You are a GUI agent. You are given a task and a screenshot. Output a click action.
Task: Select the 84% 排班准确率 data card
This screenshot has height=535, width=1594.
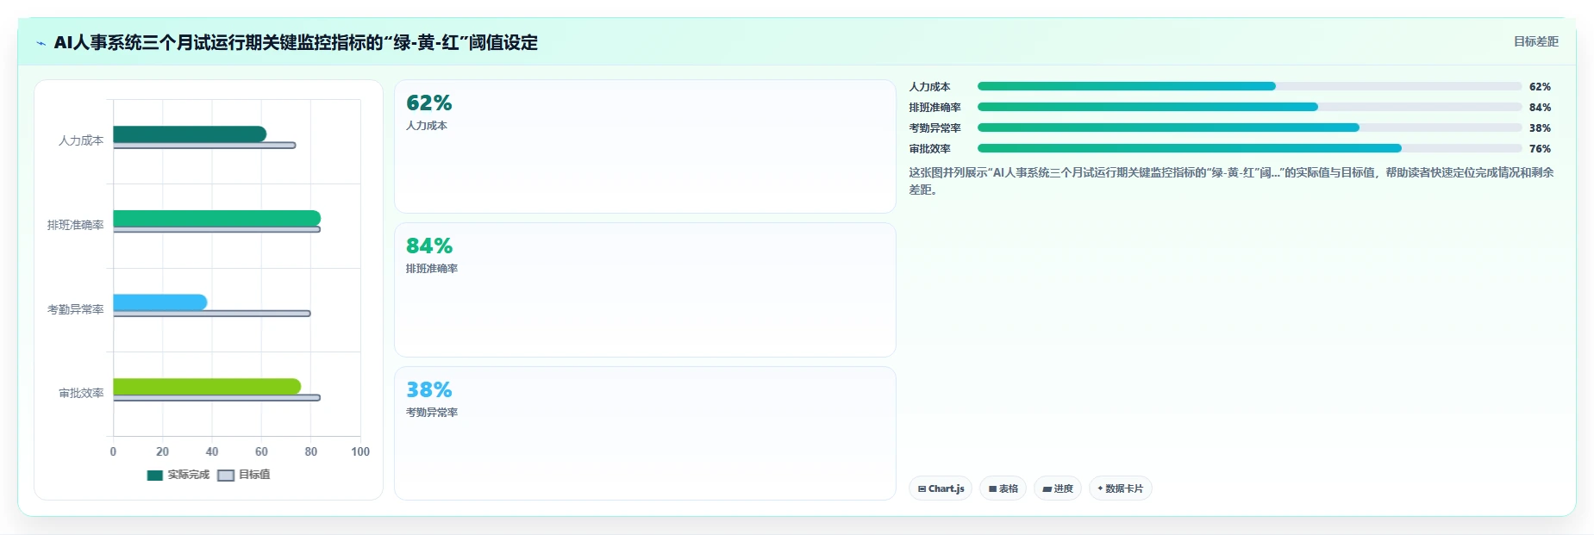tap(645, 290)
